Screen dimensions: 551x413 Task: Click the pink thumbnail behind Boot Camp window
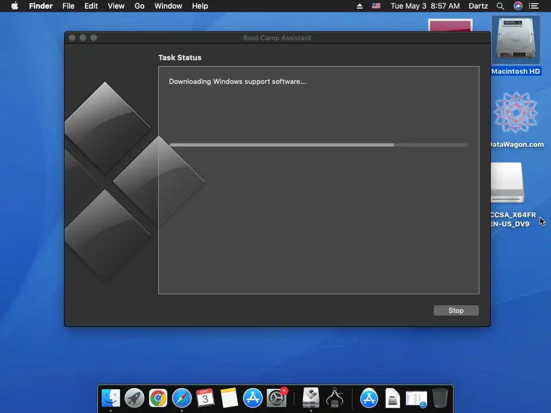point(450,25)
